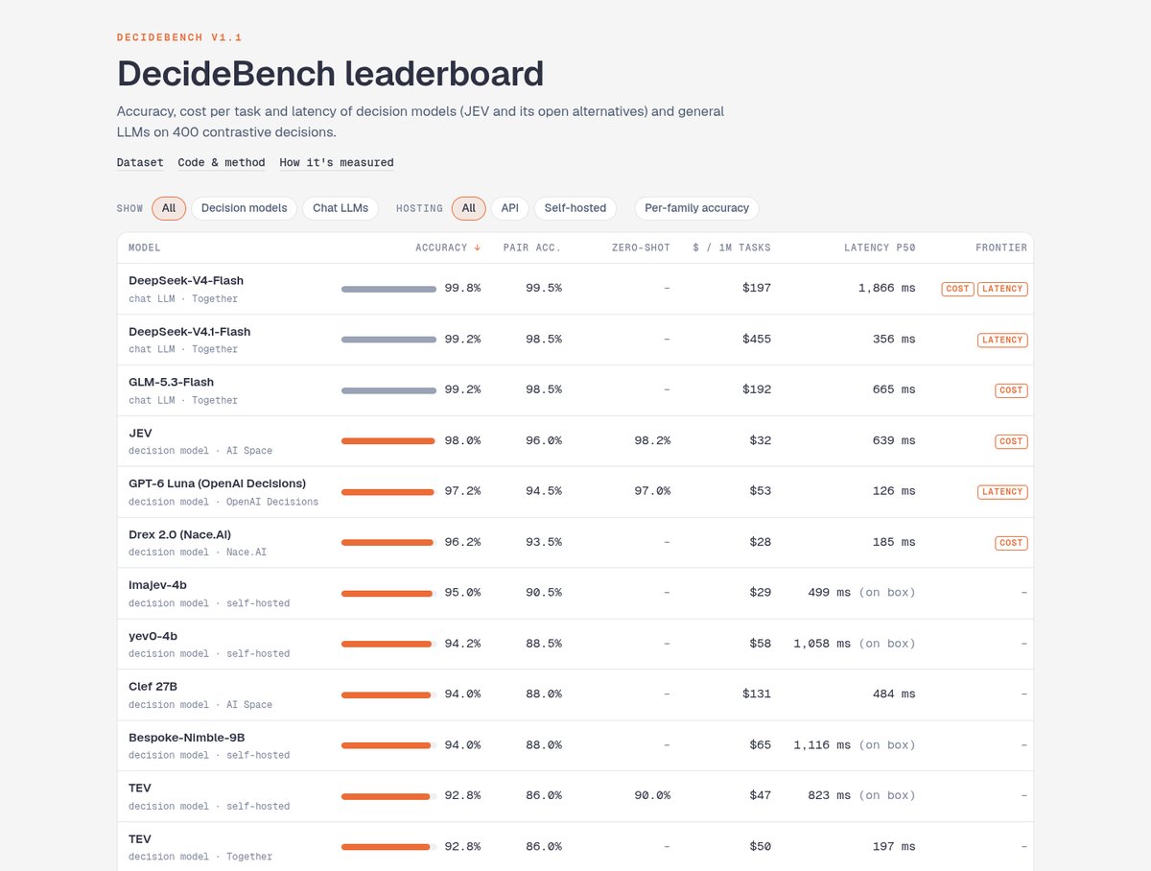Viewport: 1151px width, 871px height.
Task: Click the LATENCY badge on GPT-6 Luna row
Action: click(x=1002, y=492)
